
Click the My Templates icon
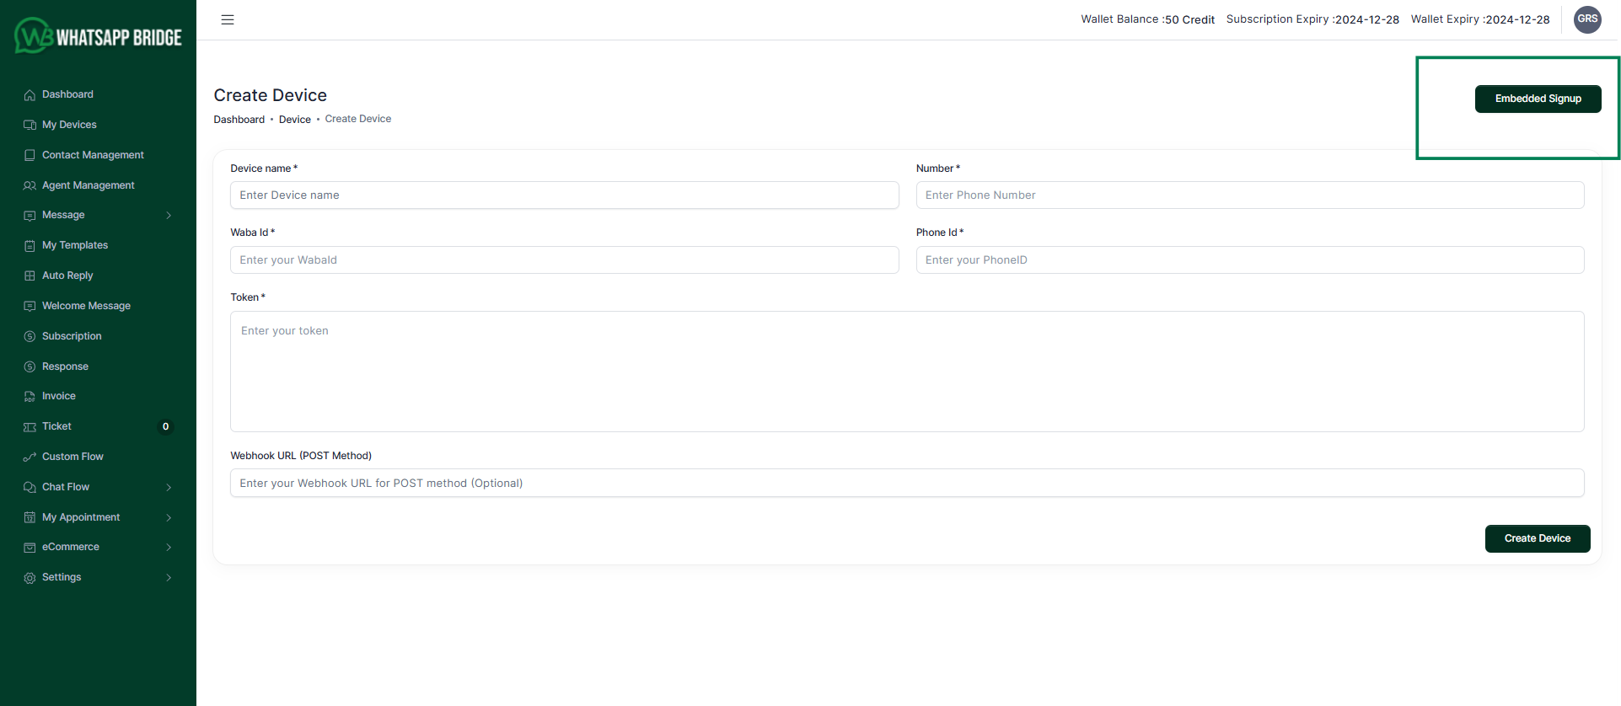[x=30, y=246]
